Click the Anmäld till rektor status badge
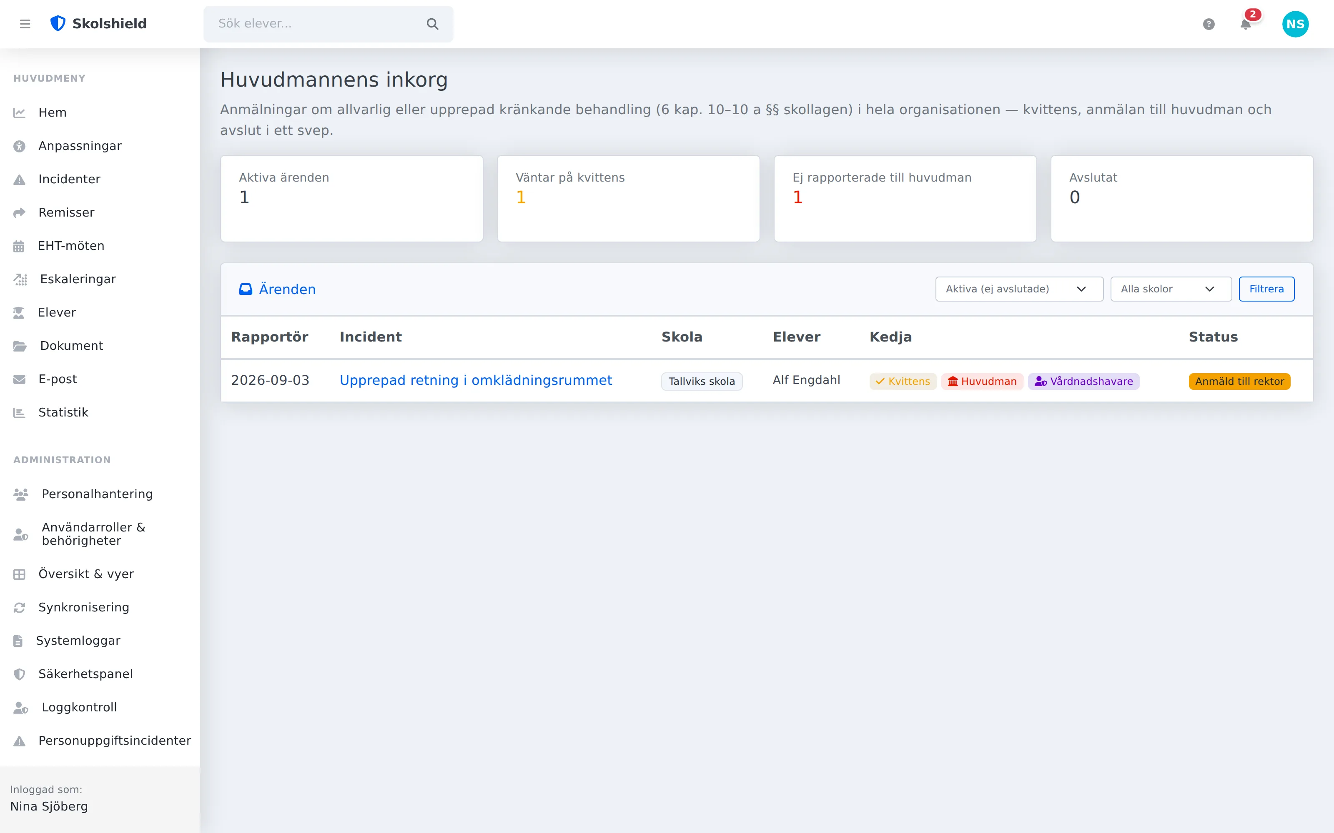1334x833 pixels. pos(1239,381)
